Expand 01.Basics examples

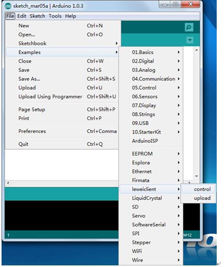(x=151, y=52)
